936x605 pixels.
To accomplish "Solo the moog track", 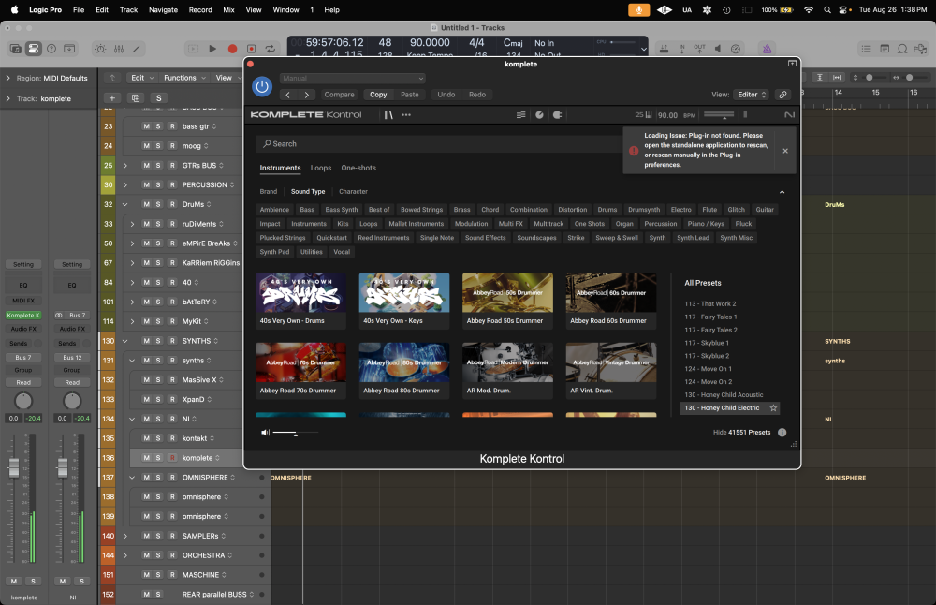I will point(158,146).
